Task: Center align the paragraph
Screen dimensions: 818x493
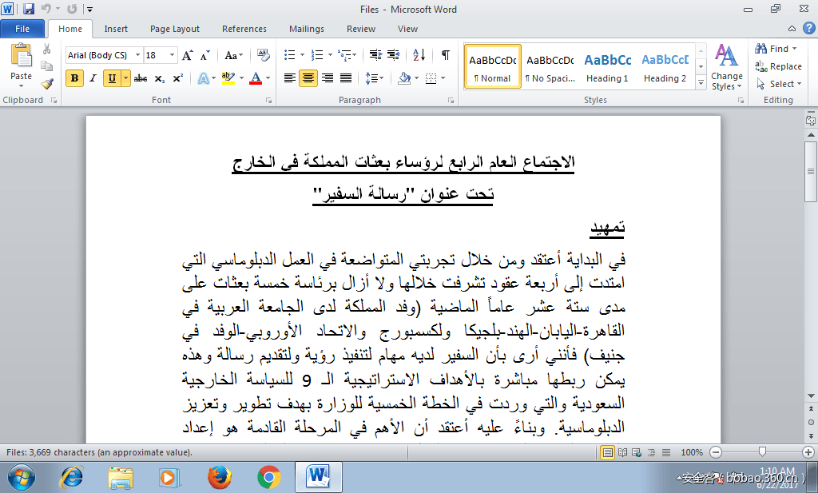Action: 307,79
